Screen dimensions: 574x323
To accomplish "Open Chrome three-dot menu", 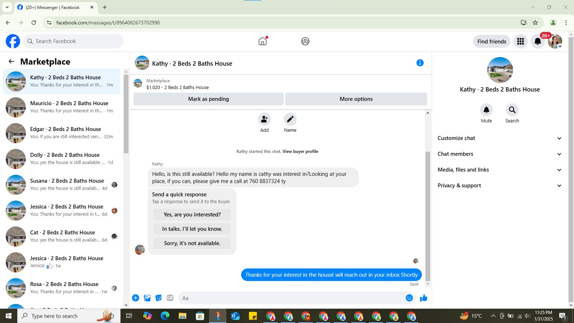I will (566, 23).
